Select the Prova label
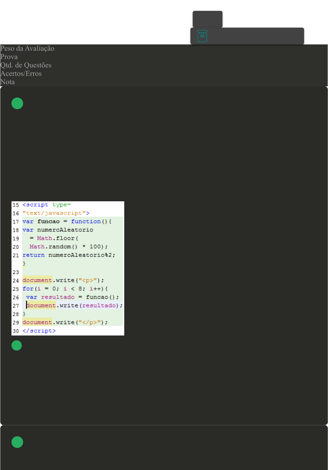Screen dimensions: 328x470 click(9, 57)
